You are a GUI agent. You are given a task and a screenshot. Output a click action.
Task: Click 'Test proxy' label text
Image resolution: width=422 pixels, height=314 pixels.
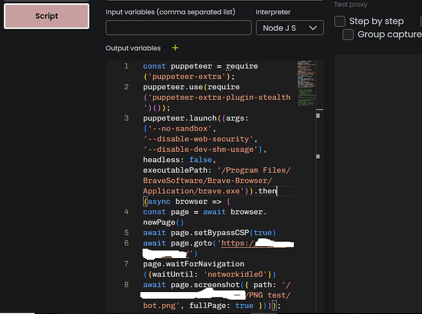[x=350, y=4]
